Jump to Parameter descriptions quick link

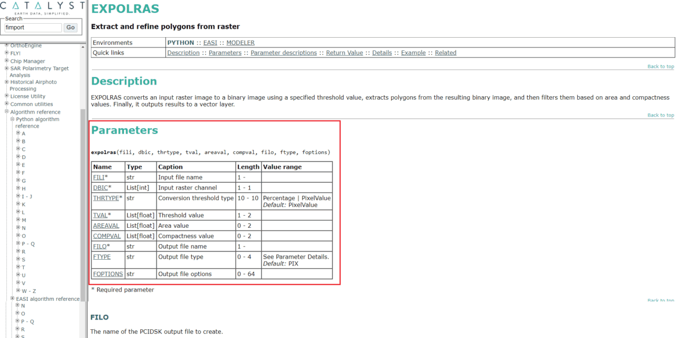283,53
